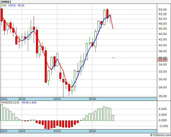Click the 38.00 price axis label
Image resolution: width=171 pixels, height=137 pixels.
[x=163, y=51]
